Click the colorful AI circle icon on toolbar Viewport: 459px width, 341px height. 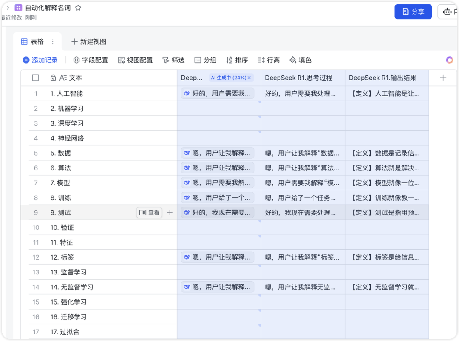pyautogui.click(x=449, y=60)
